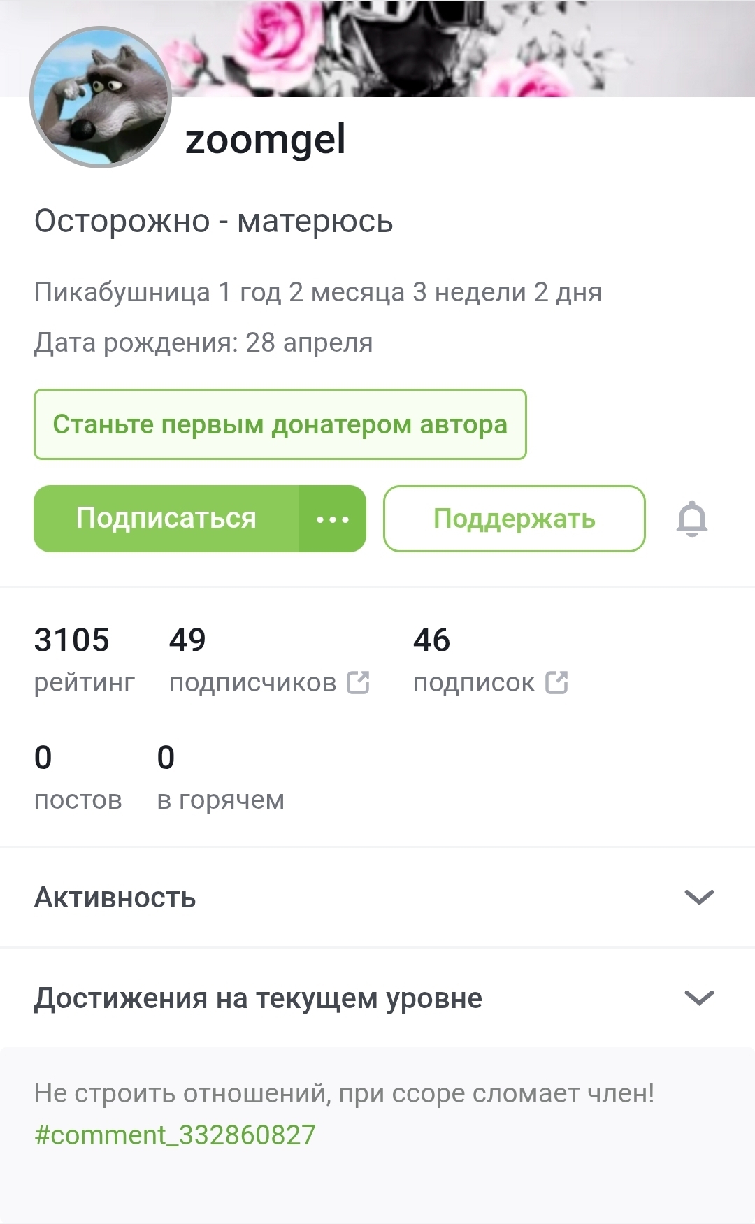The height and width of the screenshot is (1224, 755).
Task: Expand Достижения на текущем уровне chevron
Action: pos(699,998)
